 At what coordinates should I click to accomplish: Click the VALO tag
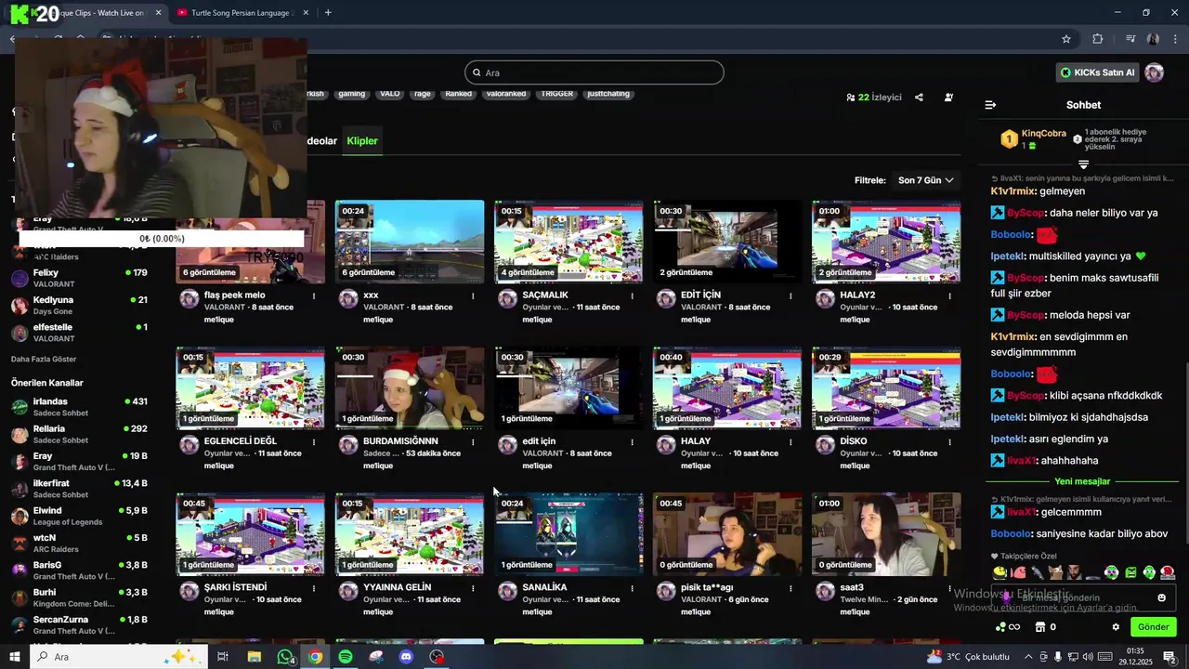[x=390, y=94]
